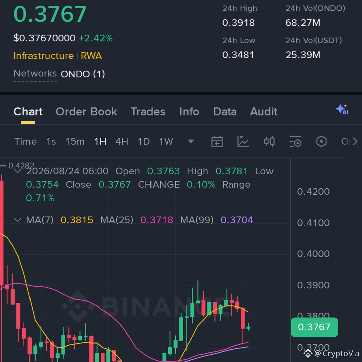Open the Data tab

225,112
